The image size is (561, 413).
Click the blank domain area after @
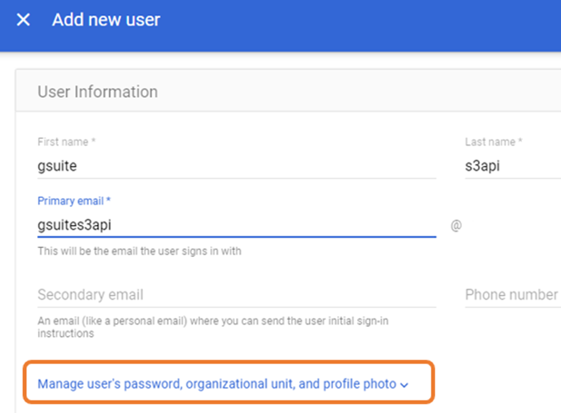pyautogui.click(x=511, y=225)
